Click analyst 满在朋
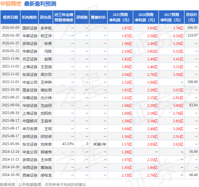Viewport: 199px width, 187px height. [x=46, y=90]
